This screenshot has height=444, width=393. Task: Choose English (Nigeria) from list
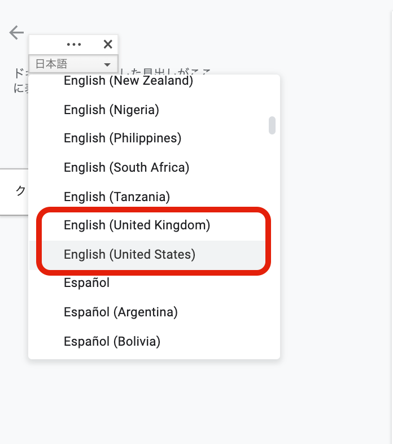pos(111,110)
